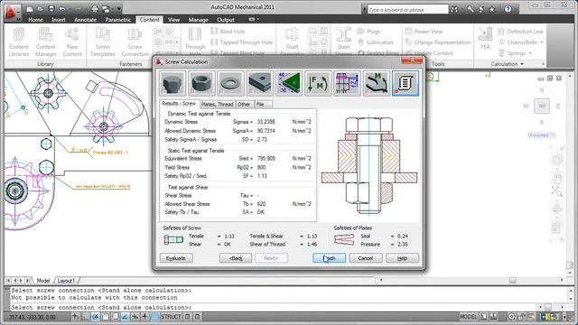Open the ribbon minimize options dropdown
This screenshot has height=325, width=578.
257,19
